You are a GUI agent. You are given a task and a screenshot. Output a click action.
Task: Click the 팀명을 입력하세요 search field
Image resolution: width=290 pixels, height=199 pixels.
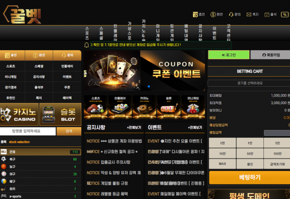click(28, 131)
